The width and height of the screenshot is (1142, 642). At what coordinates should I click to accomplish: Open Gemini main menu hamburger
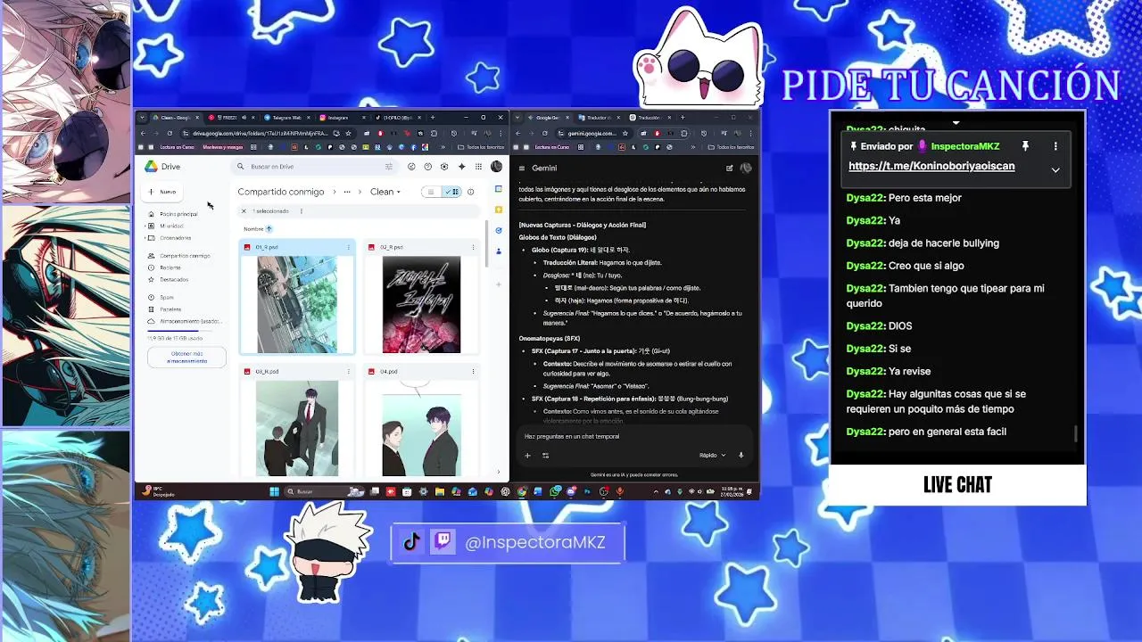pyautogui.click(x=522, y=168)
